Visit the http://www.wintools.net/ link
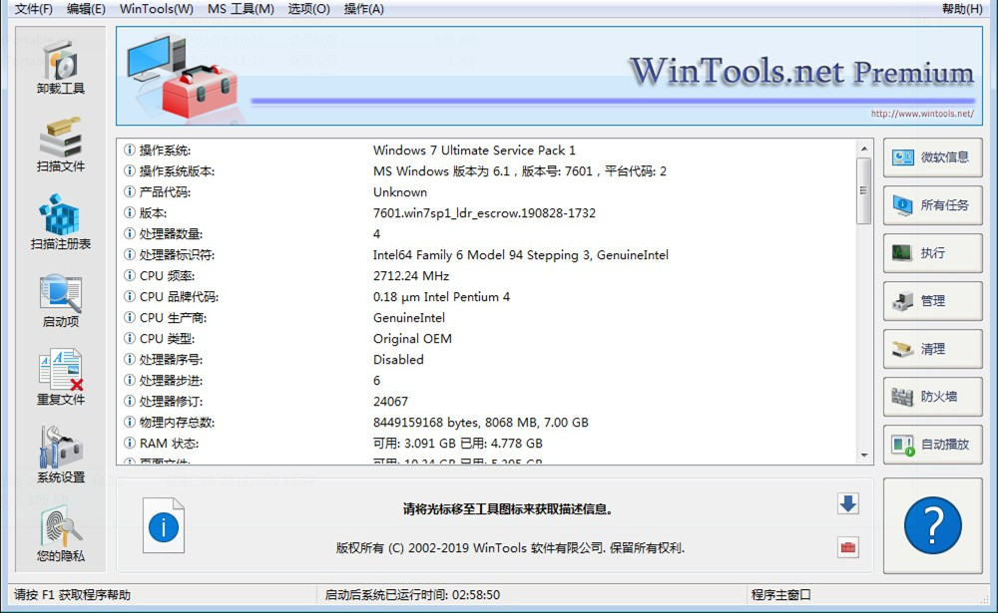This screenshot has width=998, height=613. coord(921,114)
